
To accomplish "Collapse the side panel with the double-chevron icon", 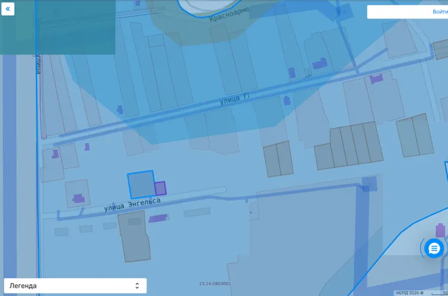I will (x=8, y=10).
